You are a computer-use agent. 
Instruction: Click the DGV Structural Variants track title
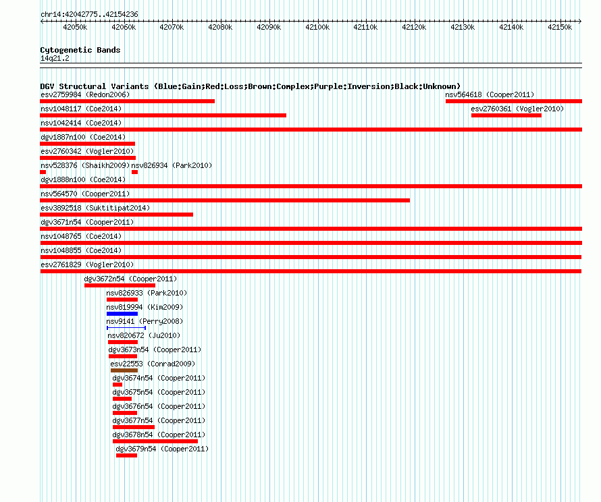coord(251,86)
